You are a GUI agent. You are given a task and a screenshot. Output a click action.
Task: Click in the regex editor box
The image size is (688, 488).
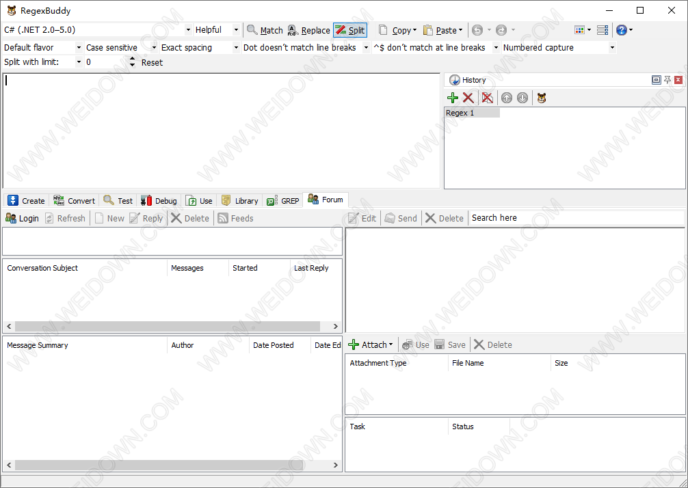221,131
